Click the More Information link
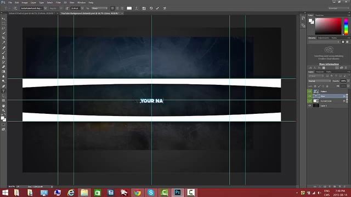This screenshot has height=197, width=351. [x=329, y=64]
